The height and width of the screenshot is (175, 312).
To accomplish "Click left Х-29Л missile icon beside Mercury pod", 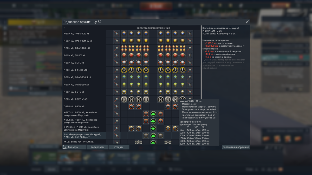I will pos(146,121).
